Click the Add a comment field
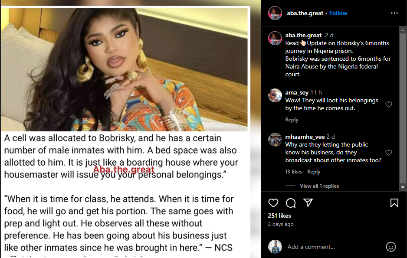This screenshot has height=258, width=407. click(334, 247)
